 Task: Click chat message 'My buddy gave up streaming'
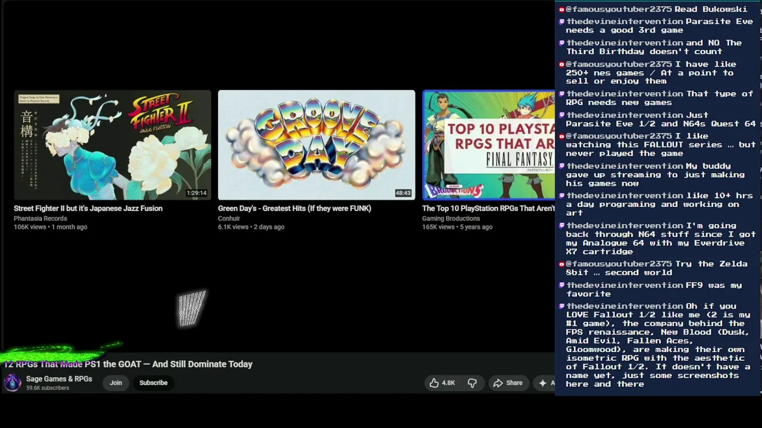pos(653,175)
